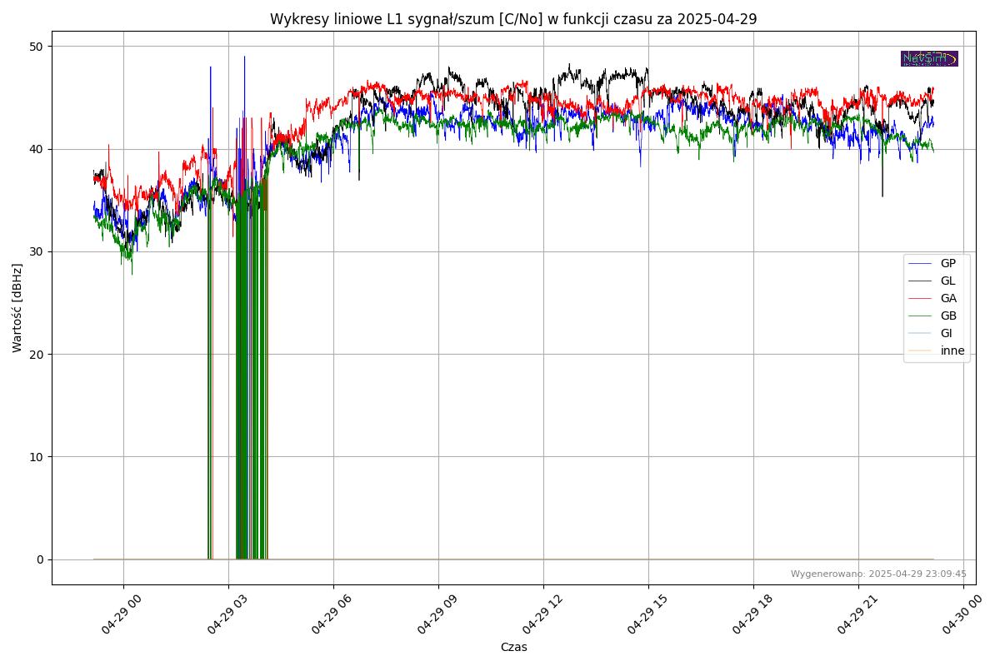Select the GP legend label
This screenshot has width=1000, height=666.
click(x=947, y=264)
